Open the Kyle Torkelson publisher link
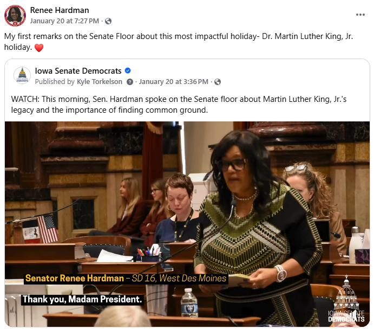This screenshot has height=329, width=374. (100, 82)
